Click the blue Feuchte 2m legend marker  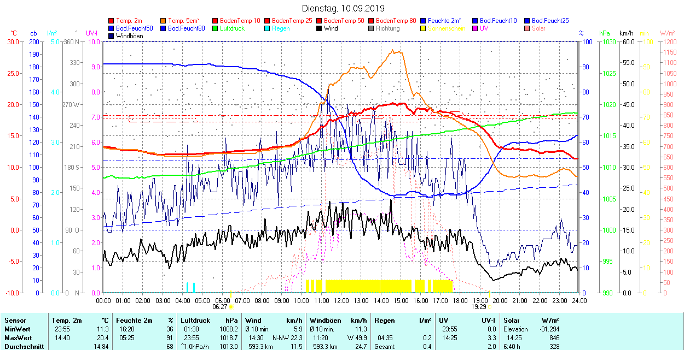pos(424,21)
